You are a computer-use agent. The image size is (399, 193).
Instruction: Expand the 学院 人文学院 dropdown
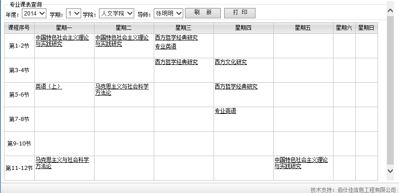coord(116,13)
